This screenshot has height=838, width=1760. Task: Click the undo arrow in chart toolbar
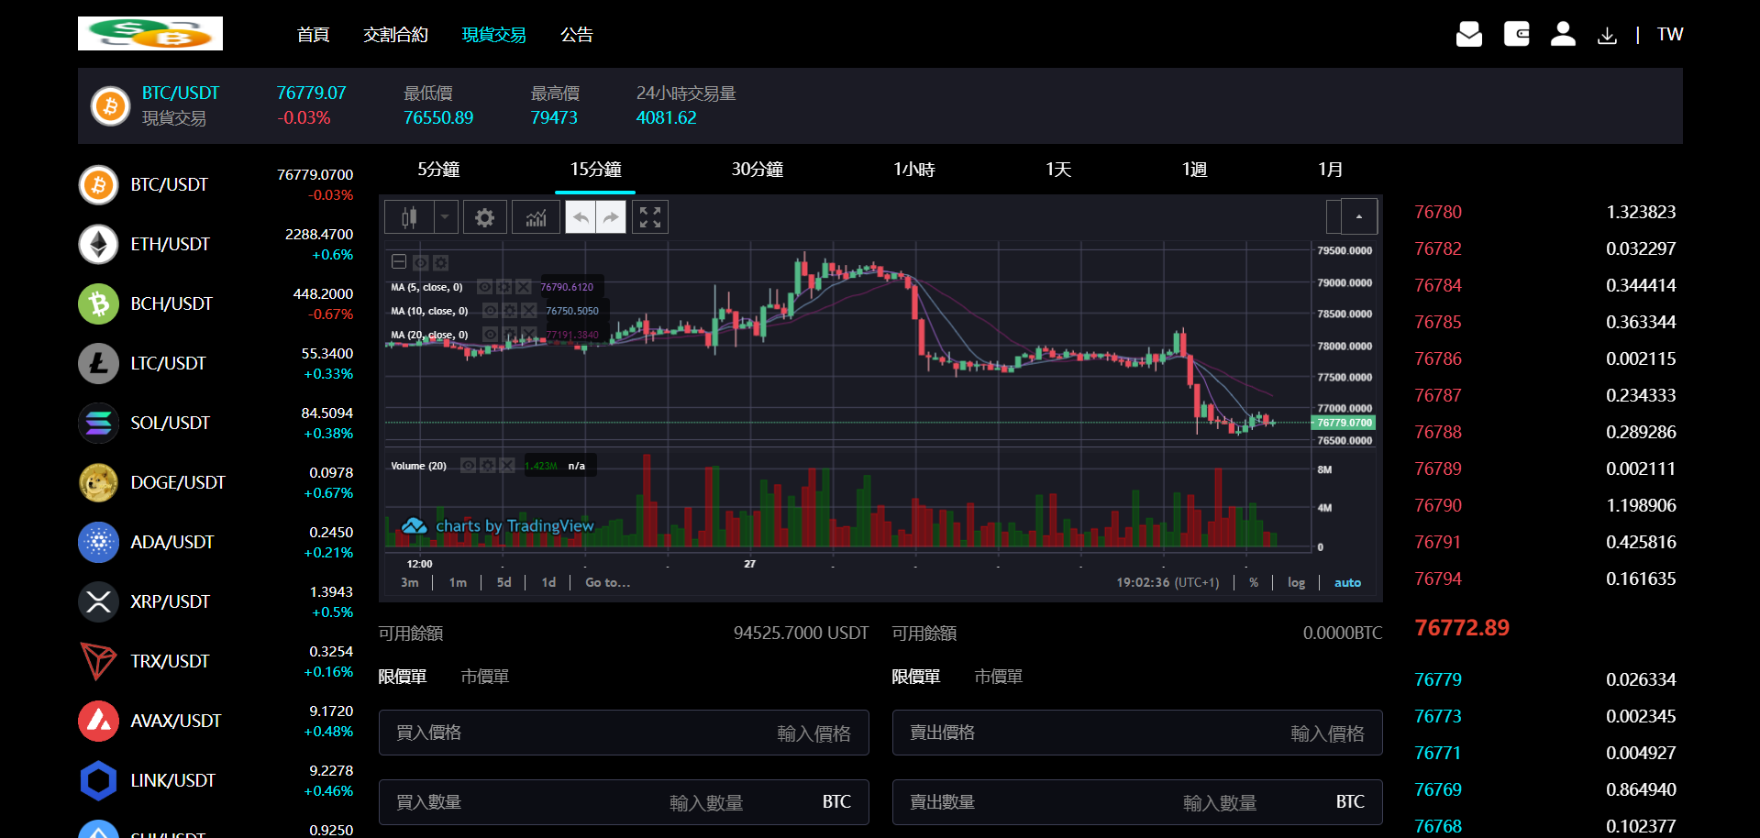(581, 217)
